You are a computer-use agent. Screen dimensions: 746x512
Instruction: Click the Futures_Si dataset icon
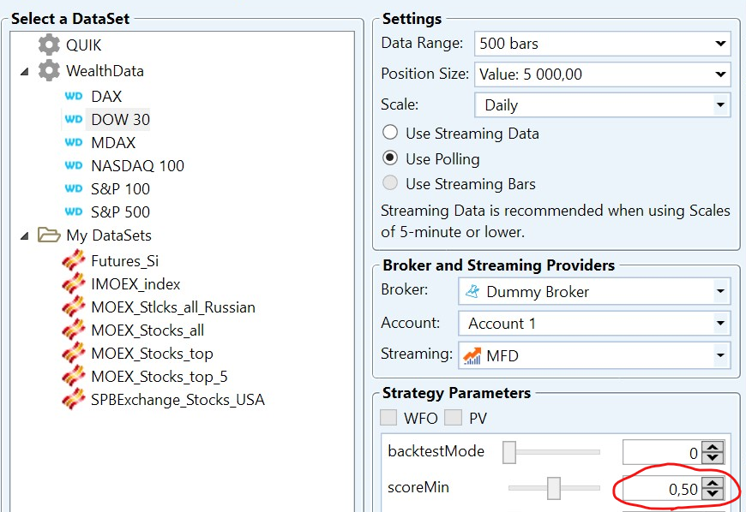pyautogui.click(x=75, y=260)
